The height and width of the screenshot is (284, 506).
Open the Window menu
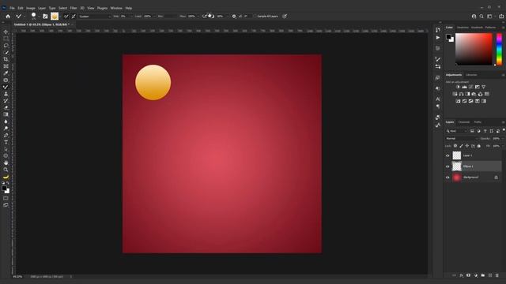click(x=116, y=8)
